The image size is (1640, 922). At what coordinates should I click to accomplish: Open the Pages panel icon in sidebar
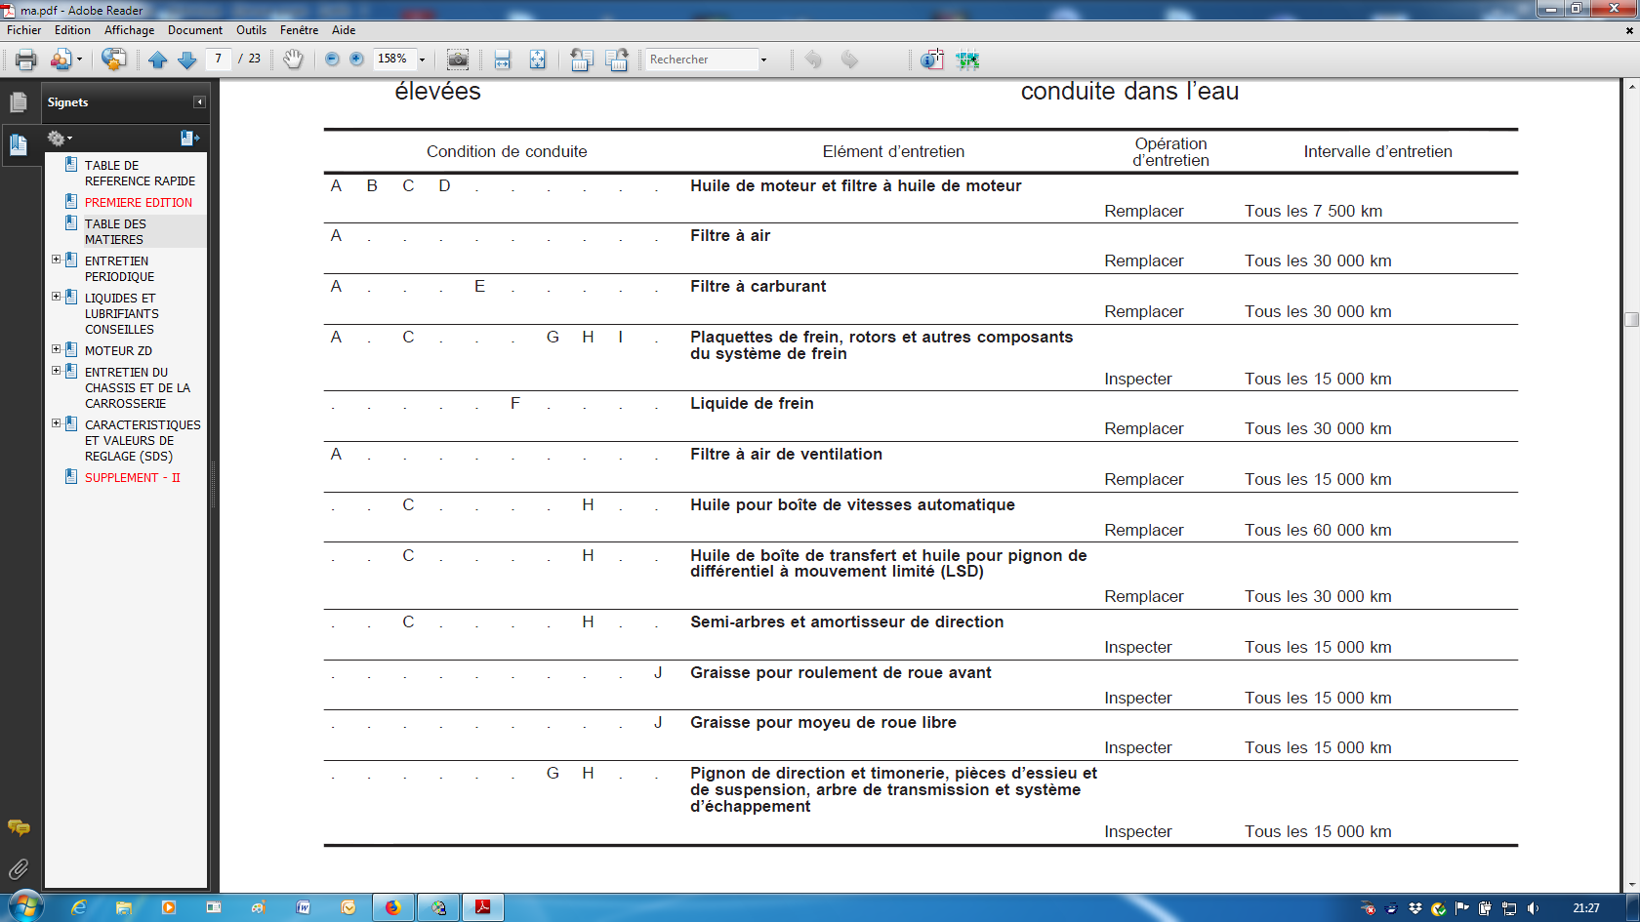pyautogui.click(x=19, y=101)
